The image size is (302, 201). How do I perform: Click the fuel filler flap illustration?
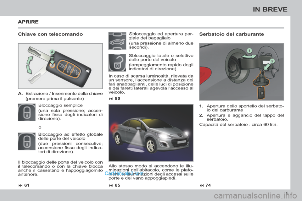[242, 72]
